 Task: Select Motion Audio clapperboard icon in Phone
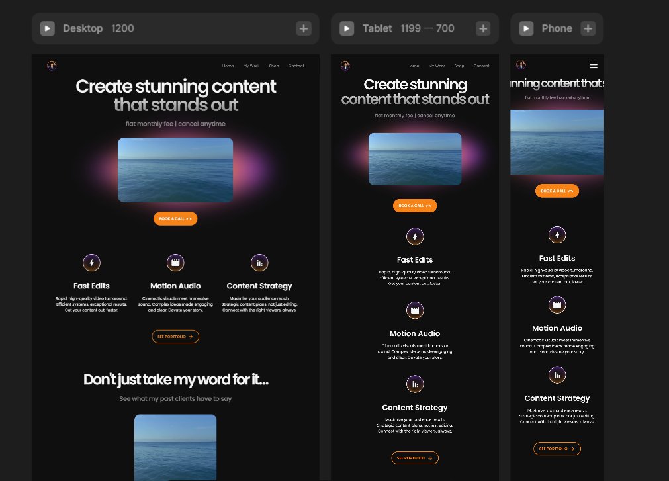click(x=557, y=305)
